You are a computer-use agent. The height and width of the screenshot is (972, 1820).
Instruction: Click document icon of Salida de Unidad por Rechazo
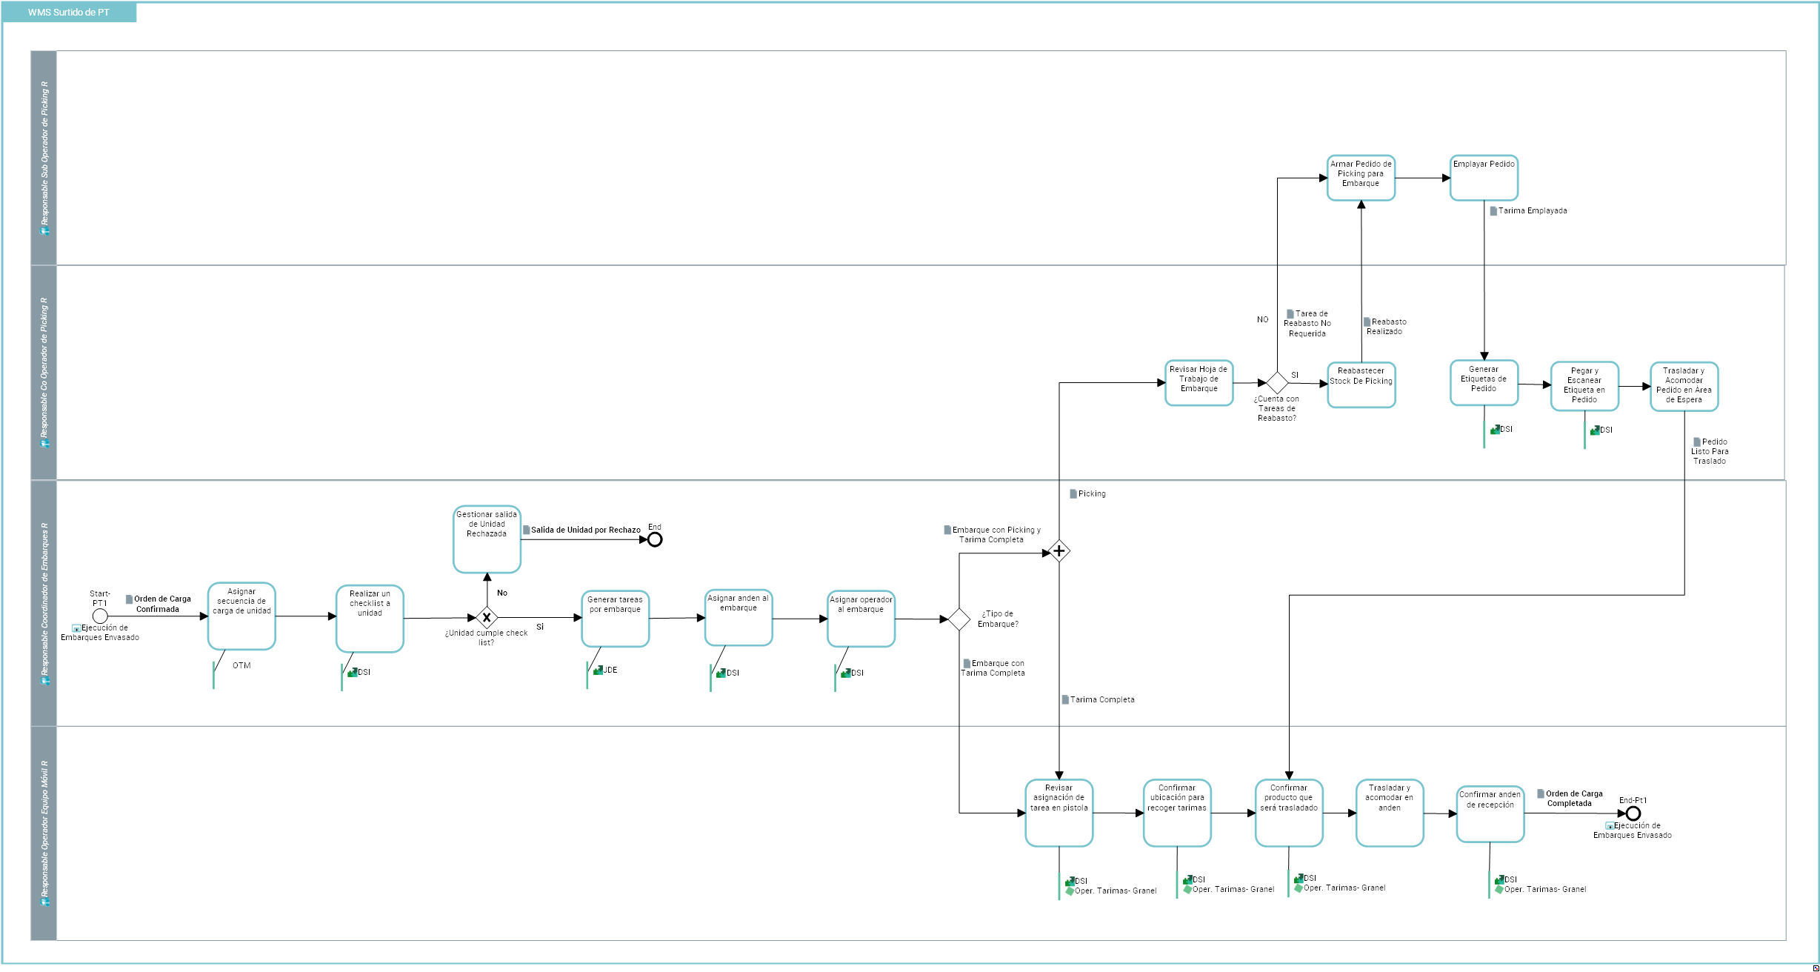coord(526,530)
